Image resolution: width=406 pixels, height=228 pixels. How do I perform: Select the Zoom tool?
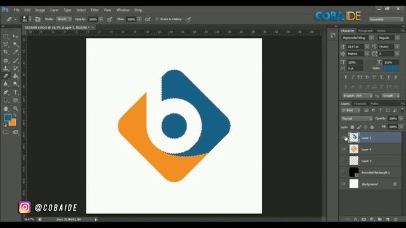tap(15, 108)
